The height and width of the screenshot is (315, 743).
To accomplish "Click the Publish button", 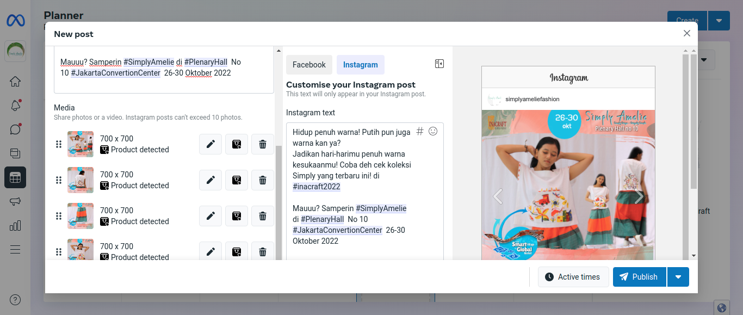I will [x=639, y=277].
